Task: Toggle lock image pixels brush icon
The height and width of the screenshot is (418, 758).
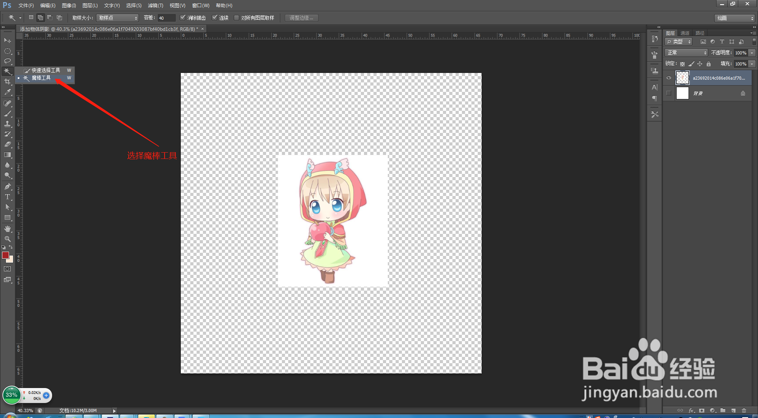Action: click(691, 64)
